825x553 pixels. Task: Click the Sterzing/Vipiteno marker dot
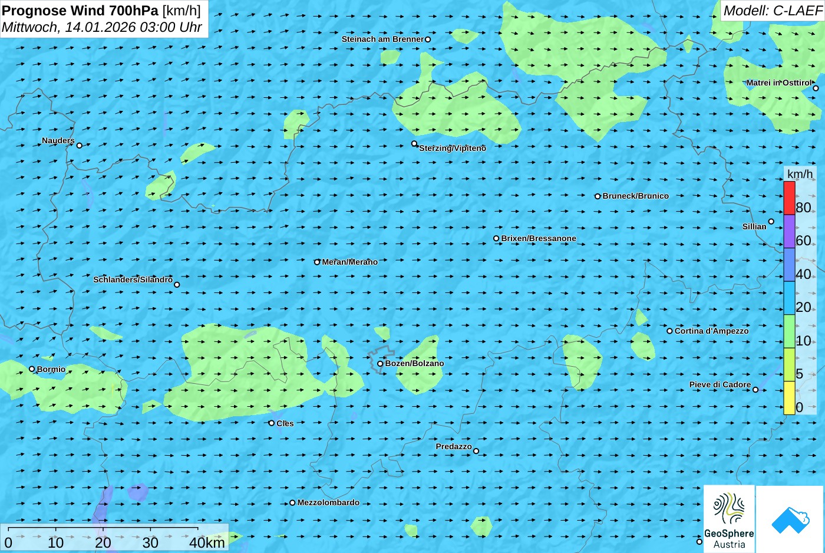414,143
